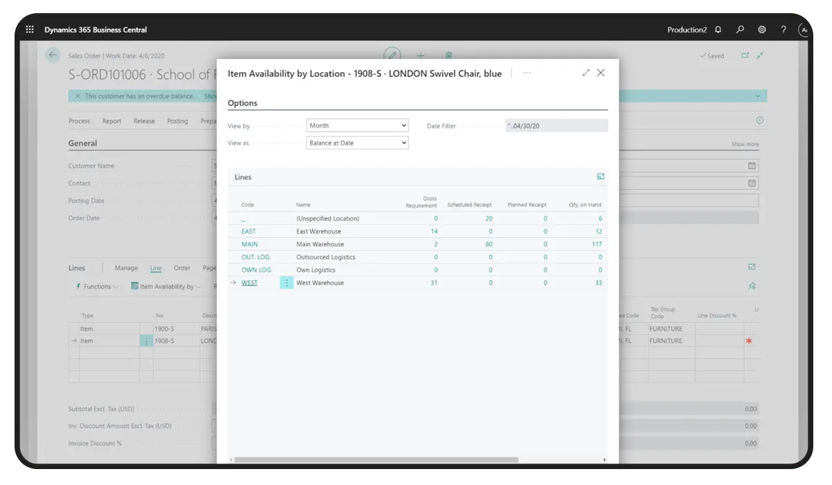Show row options for WEST warehouse

[x=286, y=283]
